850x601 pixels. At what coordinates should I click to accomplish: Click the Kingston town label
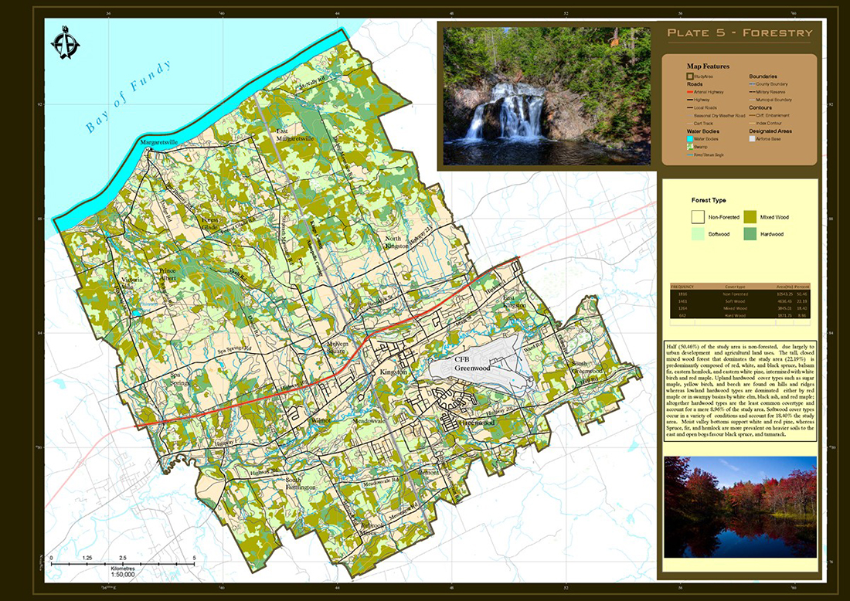[x=393, y=372]
